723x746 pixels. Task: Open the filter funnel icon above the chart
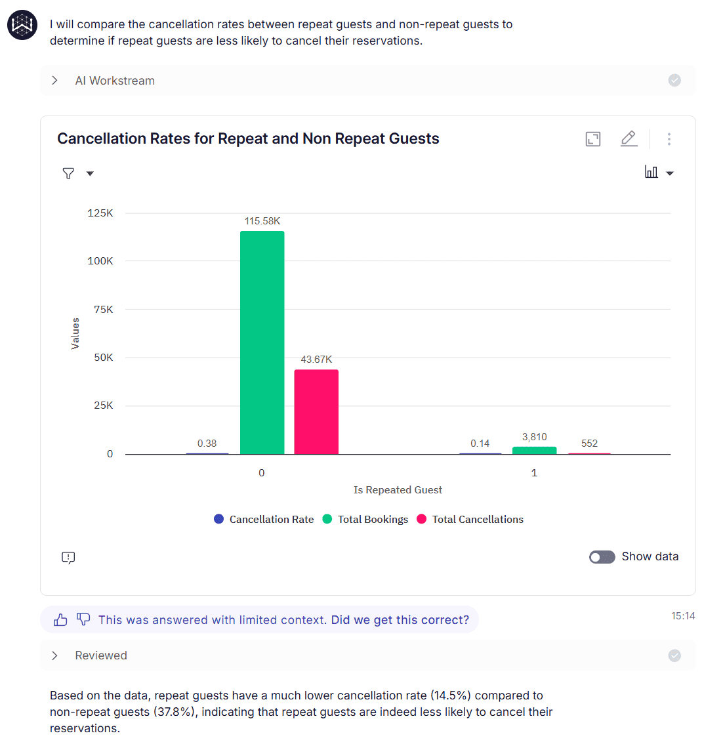click(68, 173)
